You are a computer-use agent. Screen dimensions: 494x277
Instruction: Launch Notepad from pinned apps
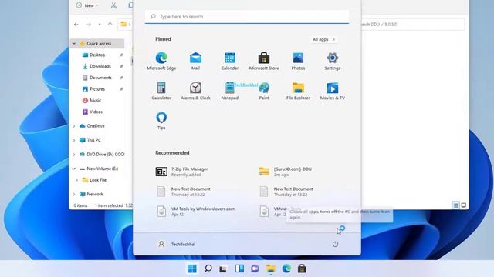point(230,91)
